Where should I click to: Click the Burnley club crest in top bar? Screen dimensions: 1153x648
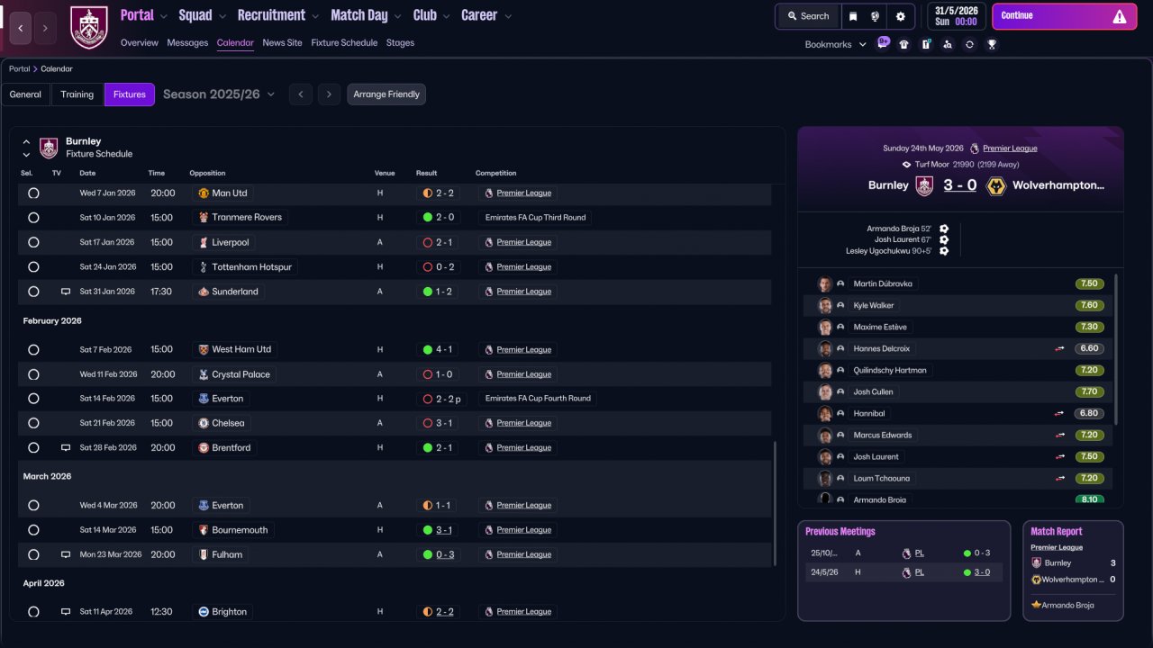click(88, 27)
